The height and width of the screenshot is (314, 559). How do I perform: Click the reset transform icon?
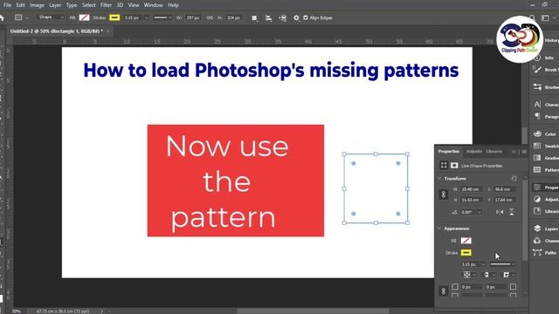(514, 178)
